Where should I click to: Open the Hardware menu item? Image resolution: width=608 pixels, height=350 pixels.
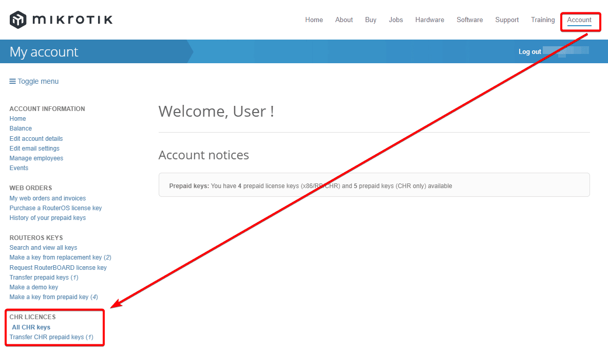(x=429, y=20)
